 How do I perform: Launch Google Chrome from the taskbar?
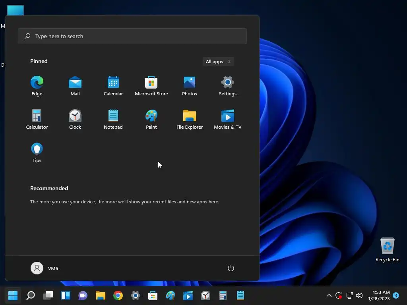(118, 295)
